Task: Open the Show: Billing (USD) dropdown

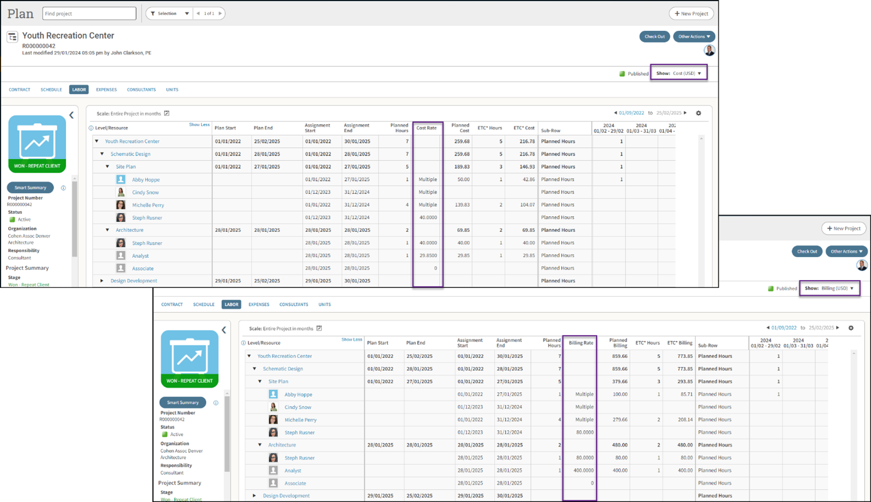Action: [x=829, y=288]
